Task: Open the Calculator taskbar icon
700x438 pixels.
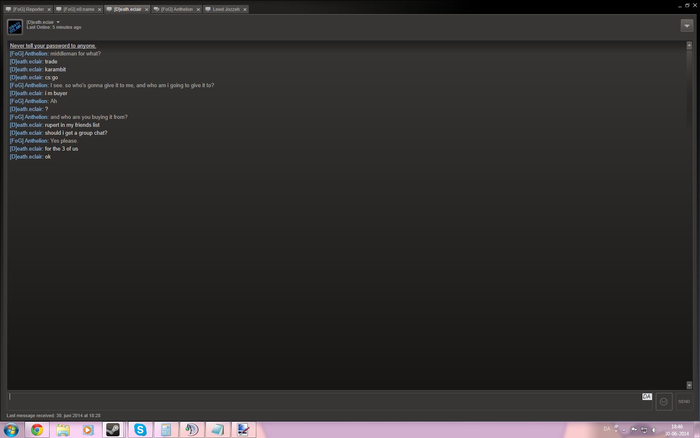Action: (x=166, y=430)
